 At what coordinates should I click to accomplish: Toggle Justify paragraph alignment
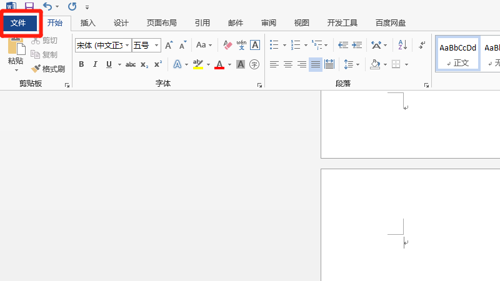coord(316,64)
